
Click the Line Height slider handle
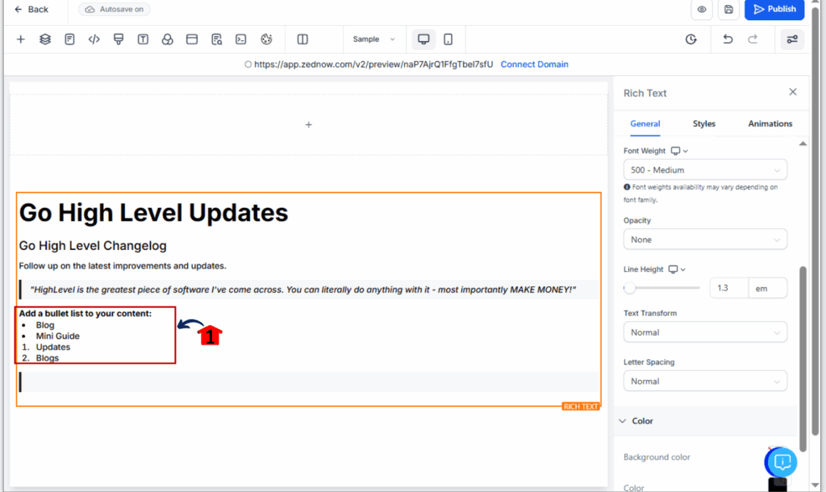pyautogui.click(x=629, y=288)
